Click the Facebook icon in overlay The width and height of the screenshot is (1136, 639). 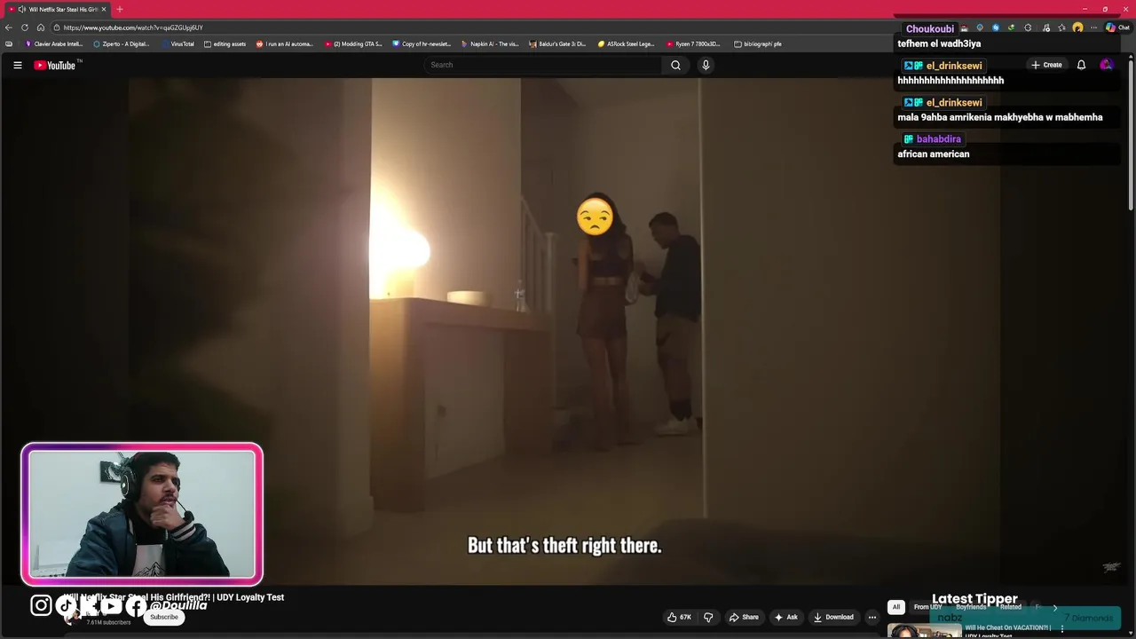pyautogui.click(x=135, y=605)
